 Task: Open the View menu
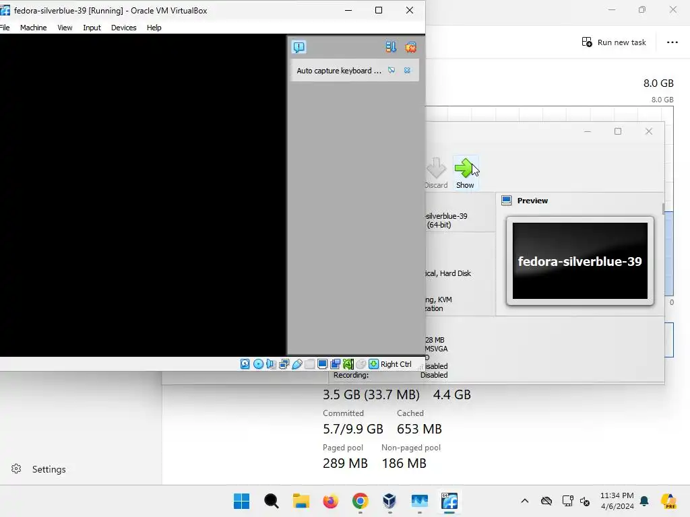65,27
